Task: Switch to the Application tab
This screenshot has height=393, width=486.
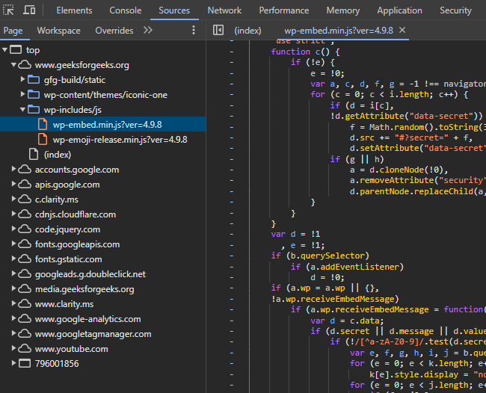Action: [399, 10]
